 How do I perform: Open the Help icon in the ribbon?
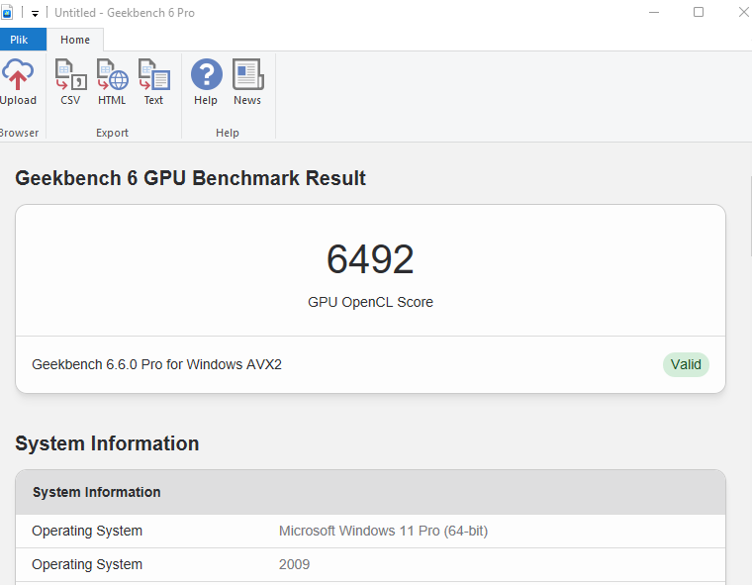coord(206,82)
